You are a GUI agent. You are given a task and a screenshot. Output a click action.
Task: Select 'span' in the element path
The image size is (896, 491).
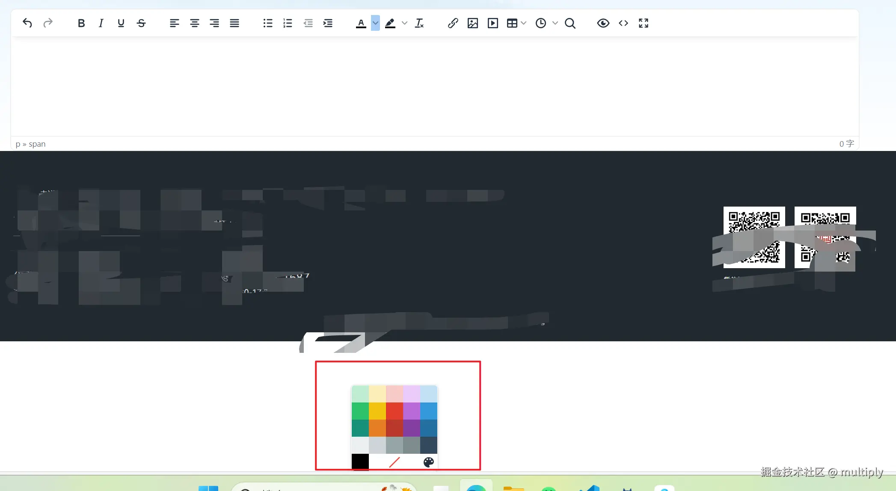pos(37,144)
